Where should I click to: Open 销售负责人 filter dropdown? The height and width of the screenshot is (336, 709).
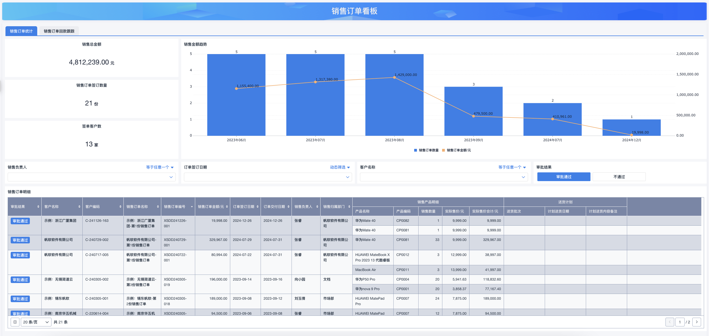click(x=92, y=177)
